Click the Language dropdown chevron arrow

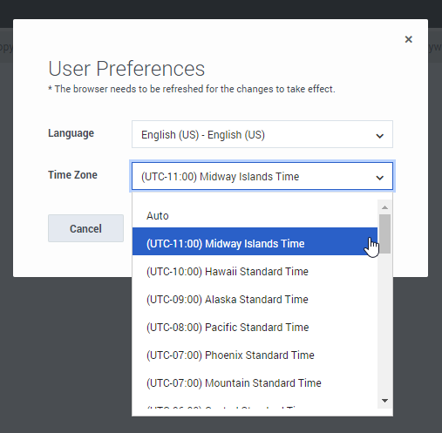coord(379,136)
